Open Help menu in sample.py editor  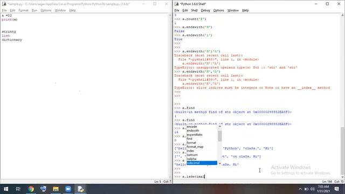coord(72,10)
